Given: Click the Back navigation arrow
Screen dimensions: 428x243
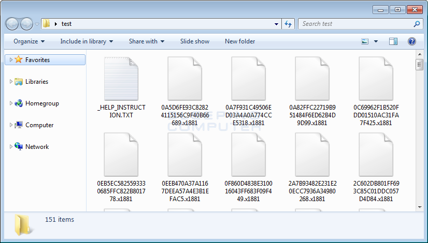Looking at the screenshot, I should coord(12,24).
